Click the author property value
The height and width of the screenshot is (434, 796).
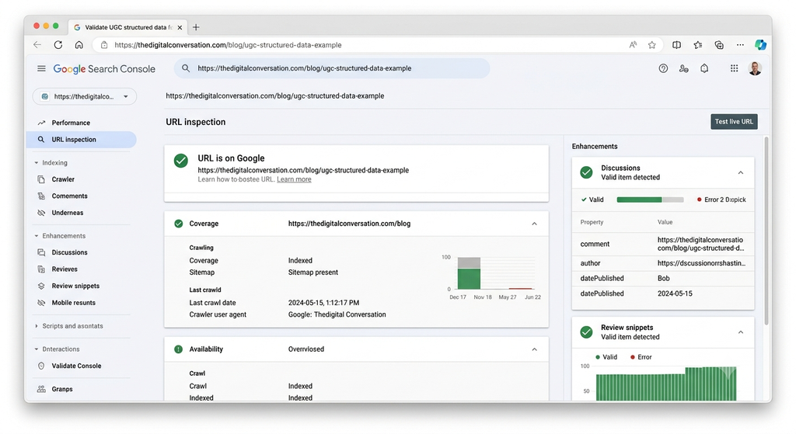click(701, 263)
